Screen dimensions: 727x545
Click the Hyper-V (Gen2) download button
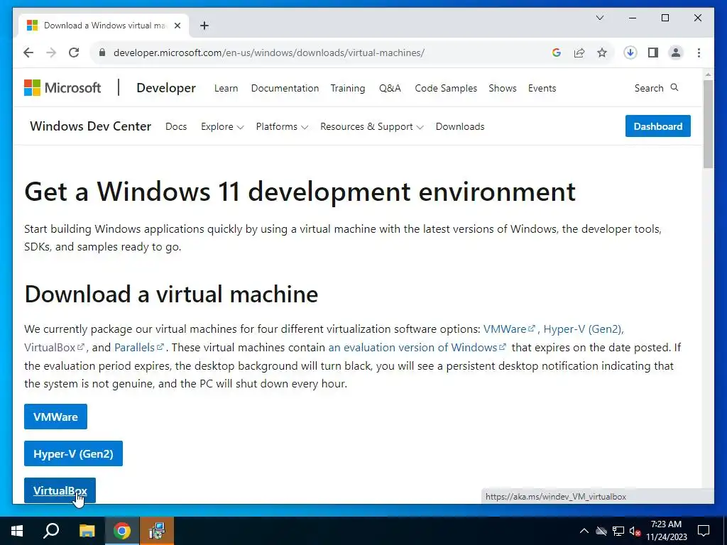click(x=73, y=453)
